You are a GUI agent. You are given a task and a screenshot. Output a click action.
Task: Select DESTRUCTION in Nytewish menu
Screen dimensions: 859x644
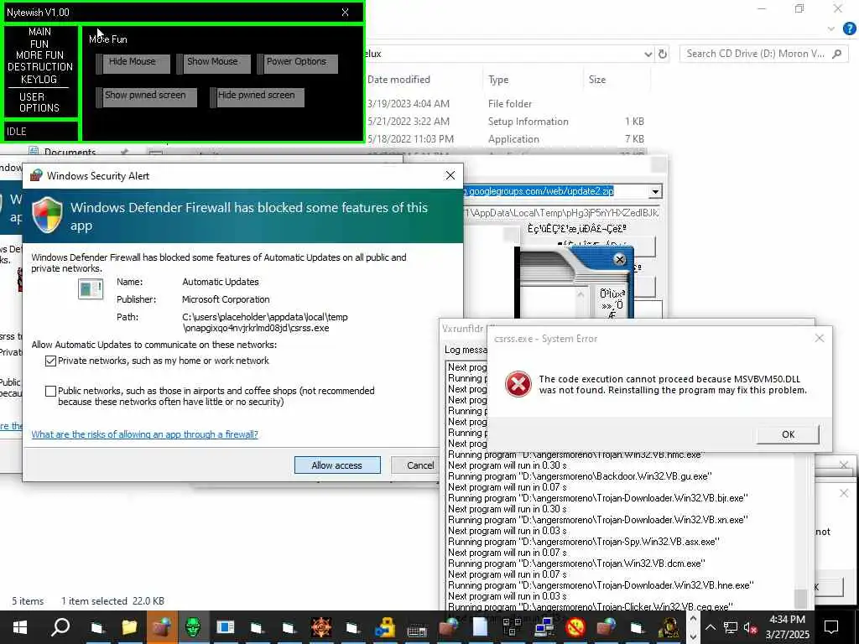(40, 67)
